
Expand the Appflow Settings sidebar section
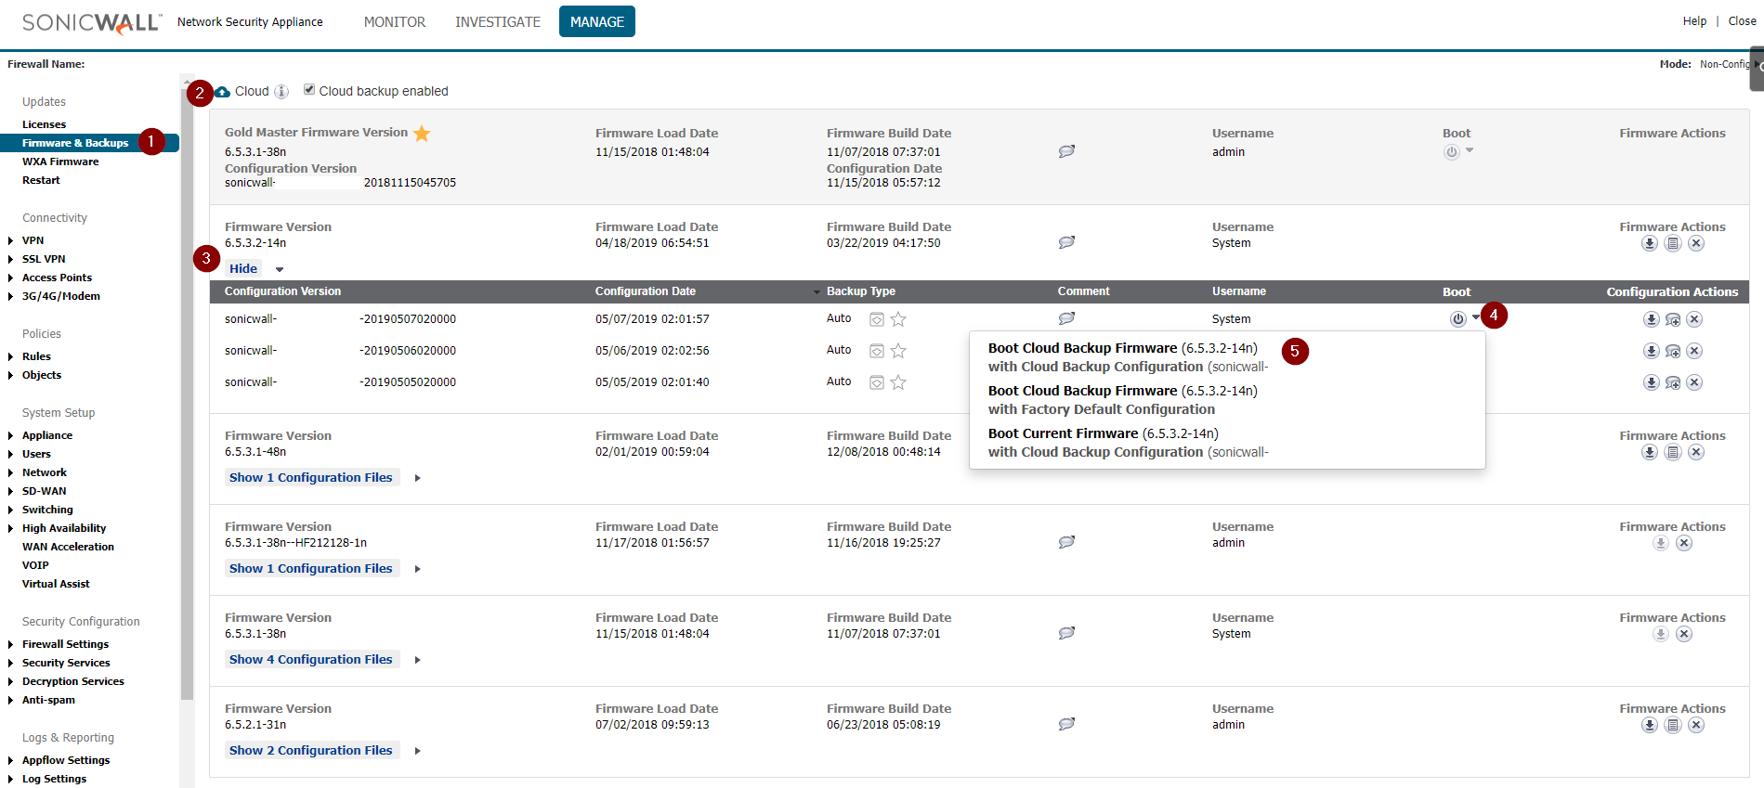point(10,760)
